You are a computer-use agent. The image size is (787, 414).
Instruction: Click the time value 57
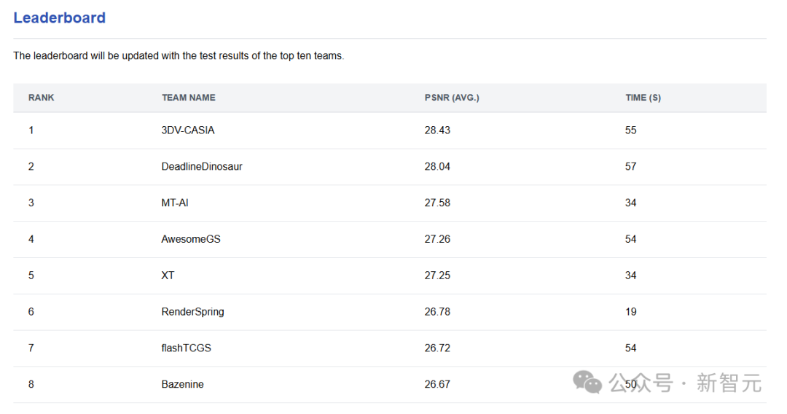[631, 167]
